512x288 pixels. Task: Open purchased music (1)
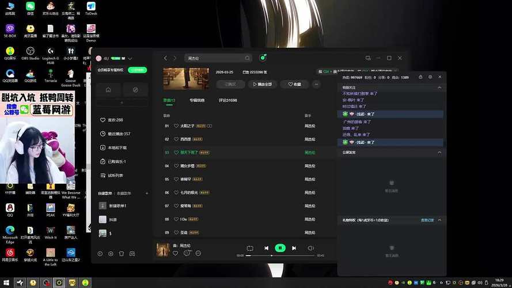coord(113,161)
